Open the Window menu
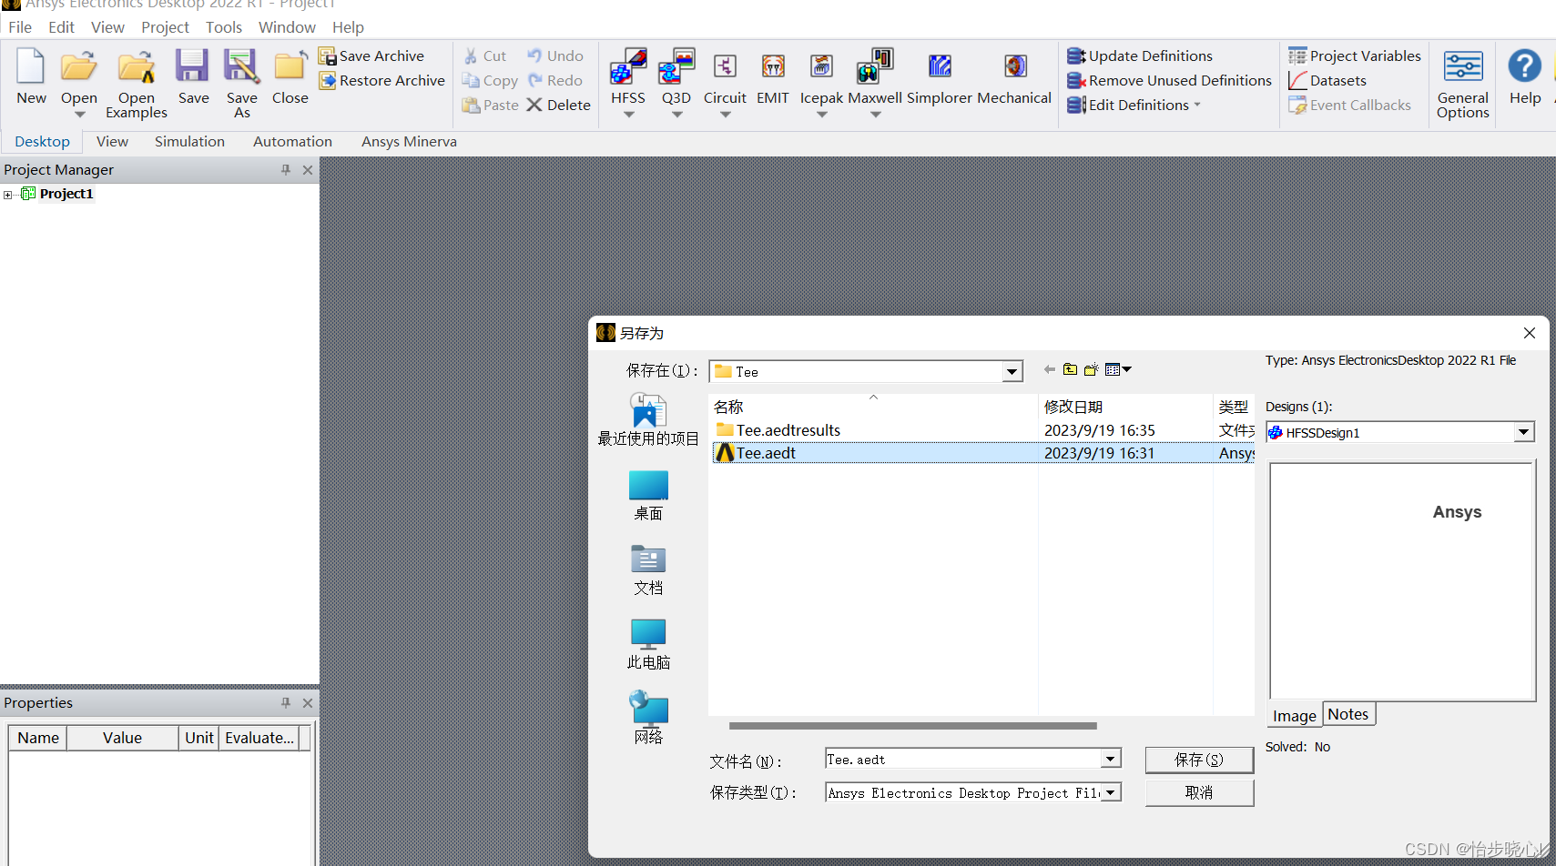The image size is (1556, 866). pyautogui.click(x=287, y=27)
